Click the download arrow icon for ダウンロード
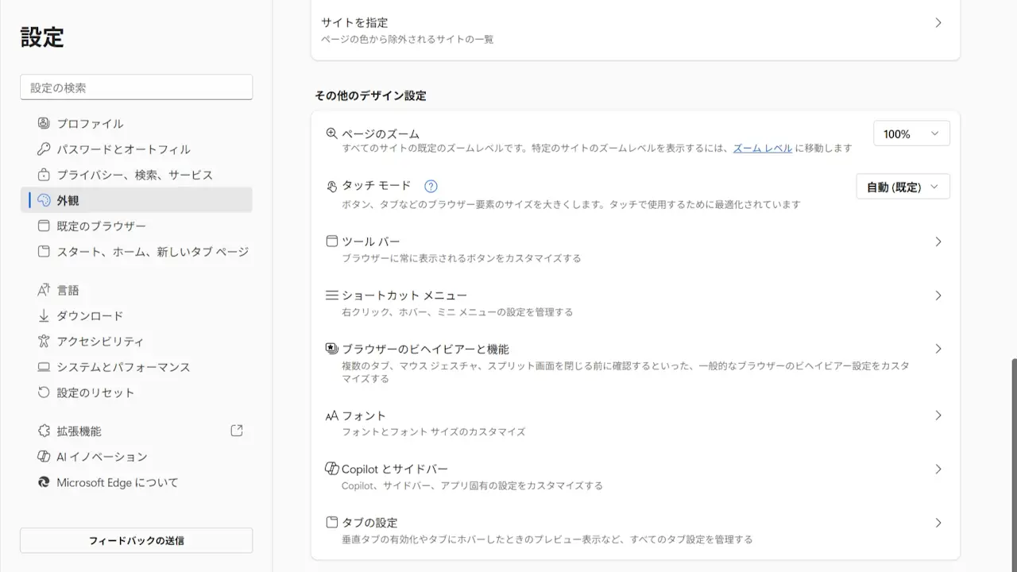This screenshot has width=1017, height=572. 44,316
